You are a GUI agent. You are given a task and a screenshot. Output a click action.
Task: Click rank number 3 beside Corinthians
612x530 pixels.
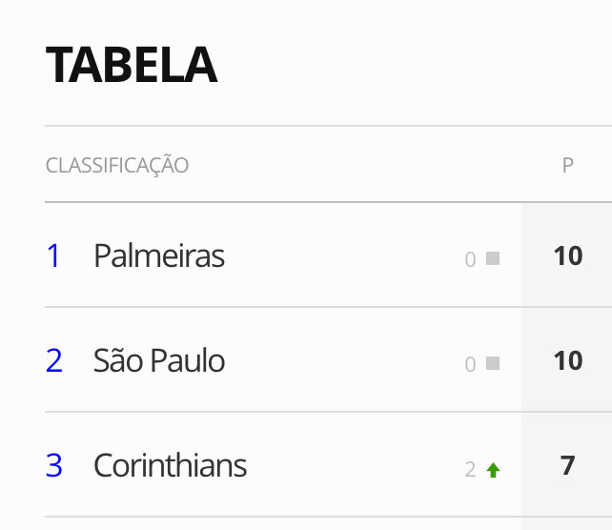[x=54, y=466]
